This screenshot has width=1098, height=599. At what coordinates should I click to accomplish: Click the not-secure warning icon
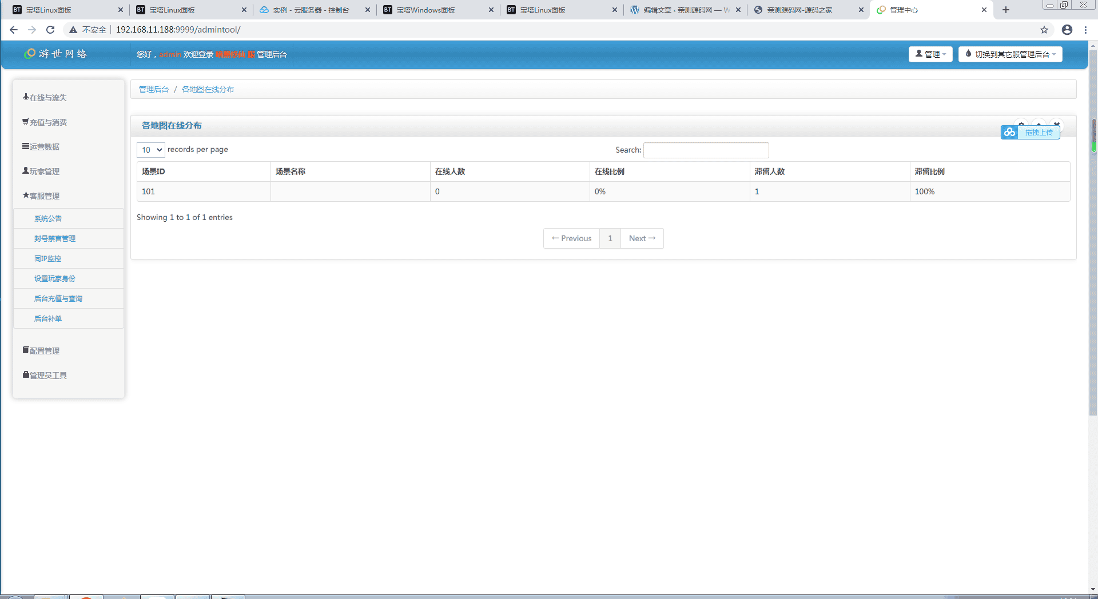click(x=73, y=30)
